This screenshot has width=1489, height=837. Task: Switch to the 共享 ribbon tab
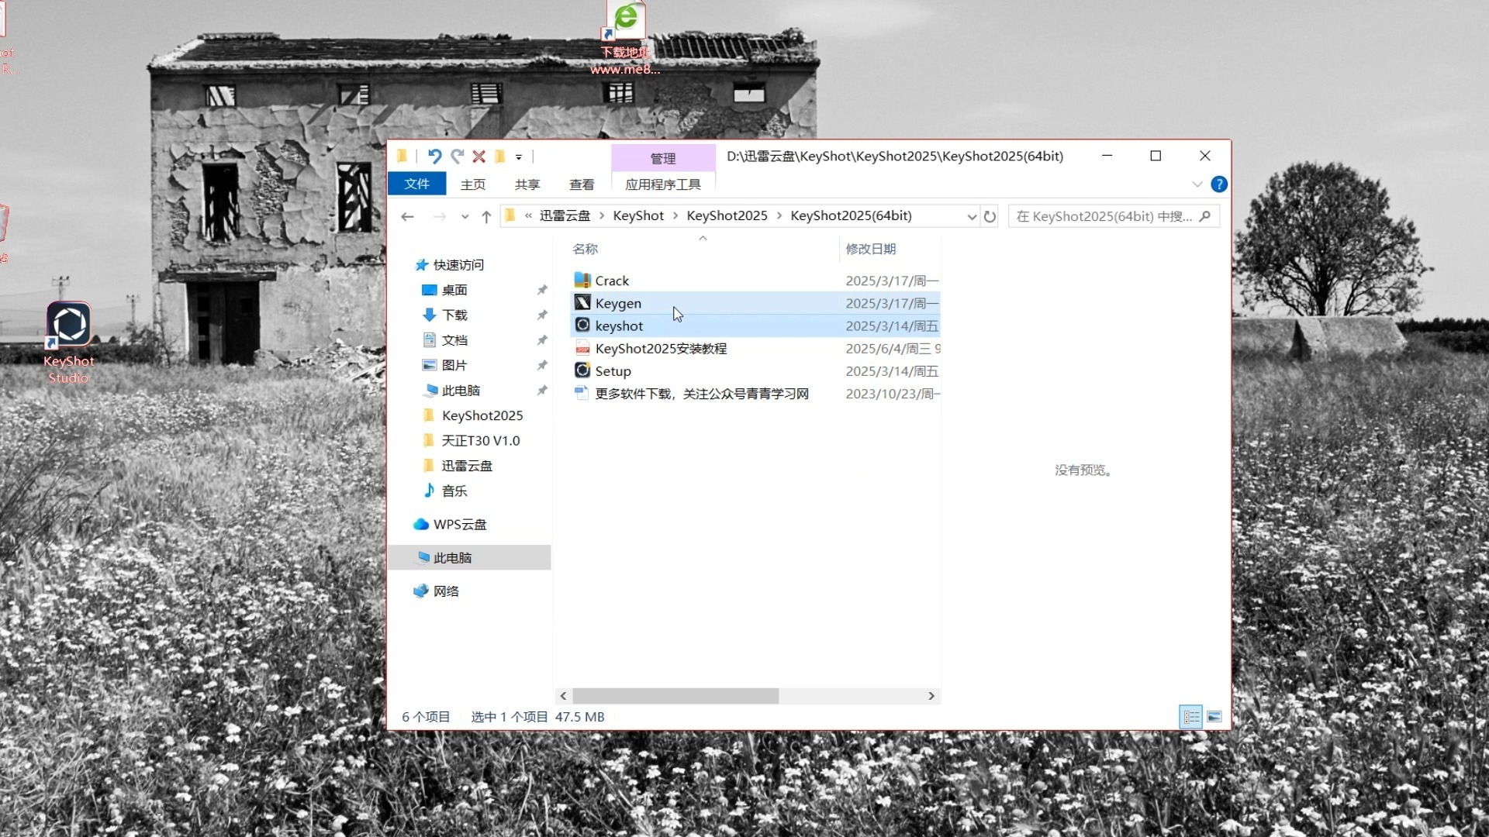pos(527,184)
